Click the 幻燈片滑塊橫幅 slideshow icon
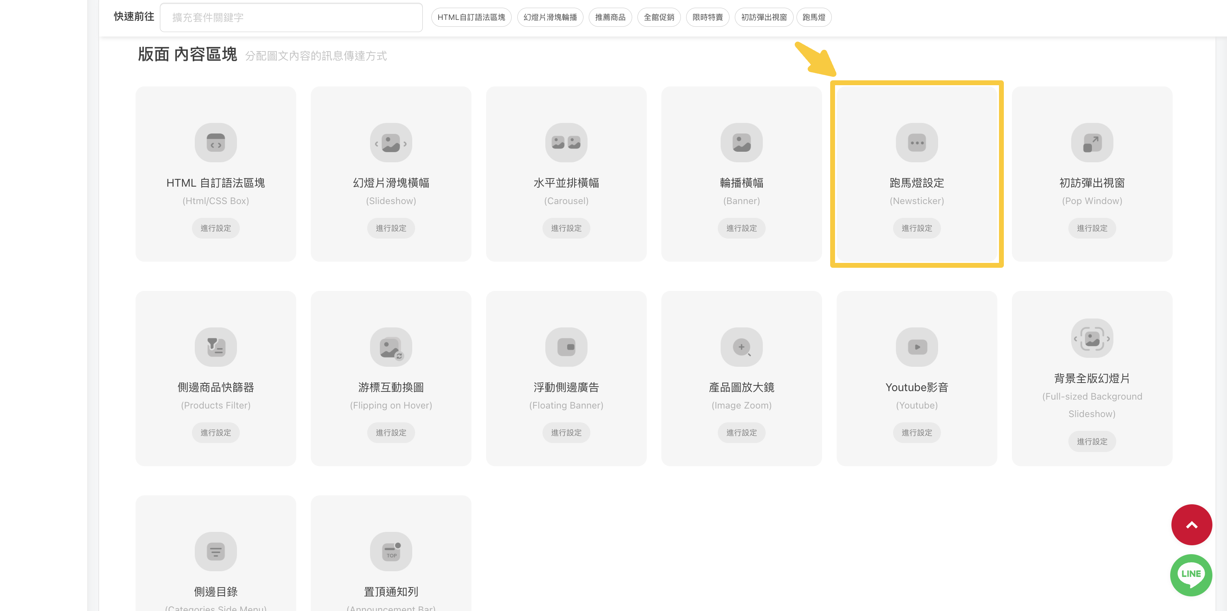The image size is (1227, 611). click(391, 142)
